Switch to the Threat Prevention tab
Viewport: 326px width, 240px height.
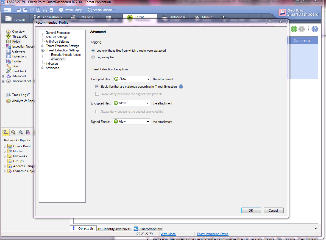(139, 17)
